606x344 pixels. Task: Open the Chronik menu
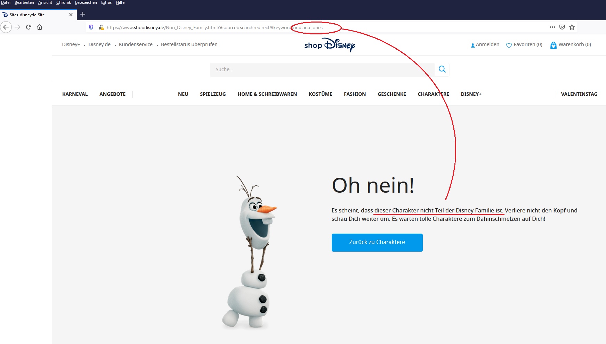(x=64, y=2)
